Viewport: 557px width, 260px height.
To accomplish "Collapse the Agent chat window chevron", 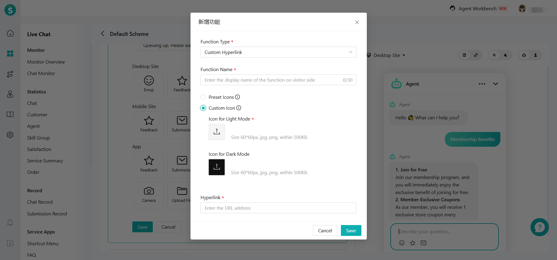I will [x=496, y=84].
